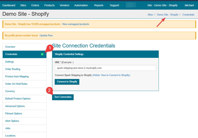
Task: Click the red number 2 marker badge
Action: (49, 90)
